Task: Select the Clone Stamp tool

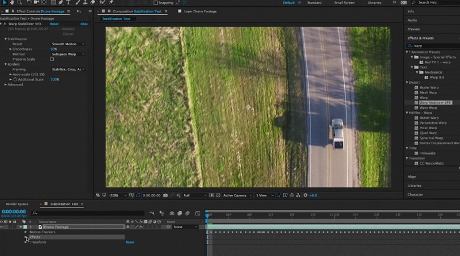Action: 85,2
